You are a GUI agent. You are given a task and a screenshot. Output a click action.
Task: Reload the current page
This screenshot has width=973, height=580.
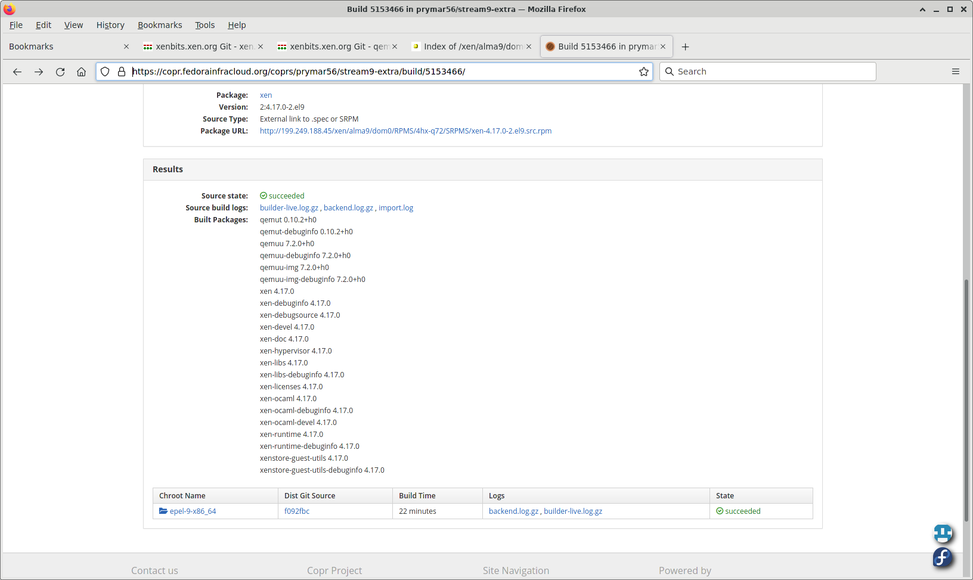(60, 72)
